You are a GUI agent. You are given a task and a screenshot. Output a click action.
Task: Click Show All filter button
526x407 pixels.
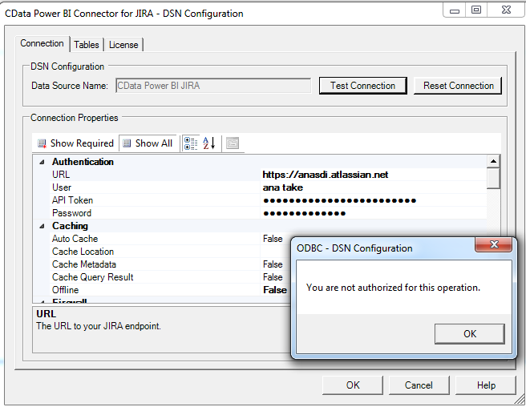(x=148, y=143)
